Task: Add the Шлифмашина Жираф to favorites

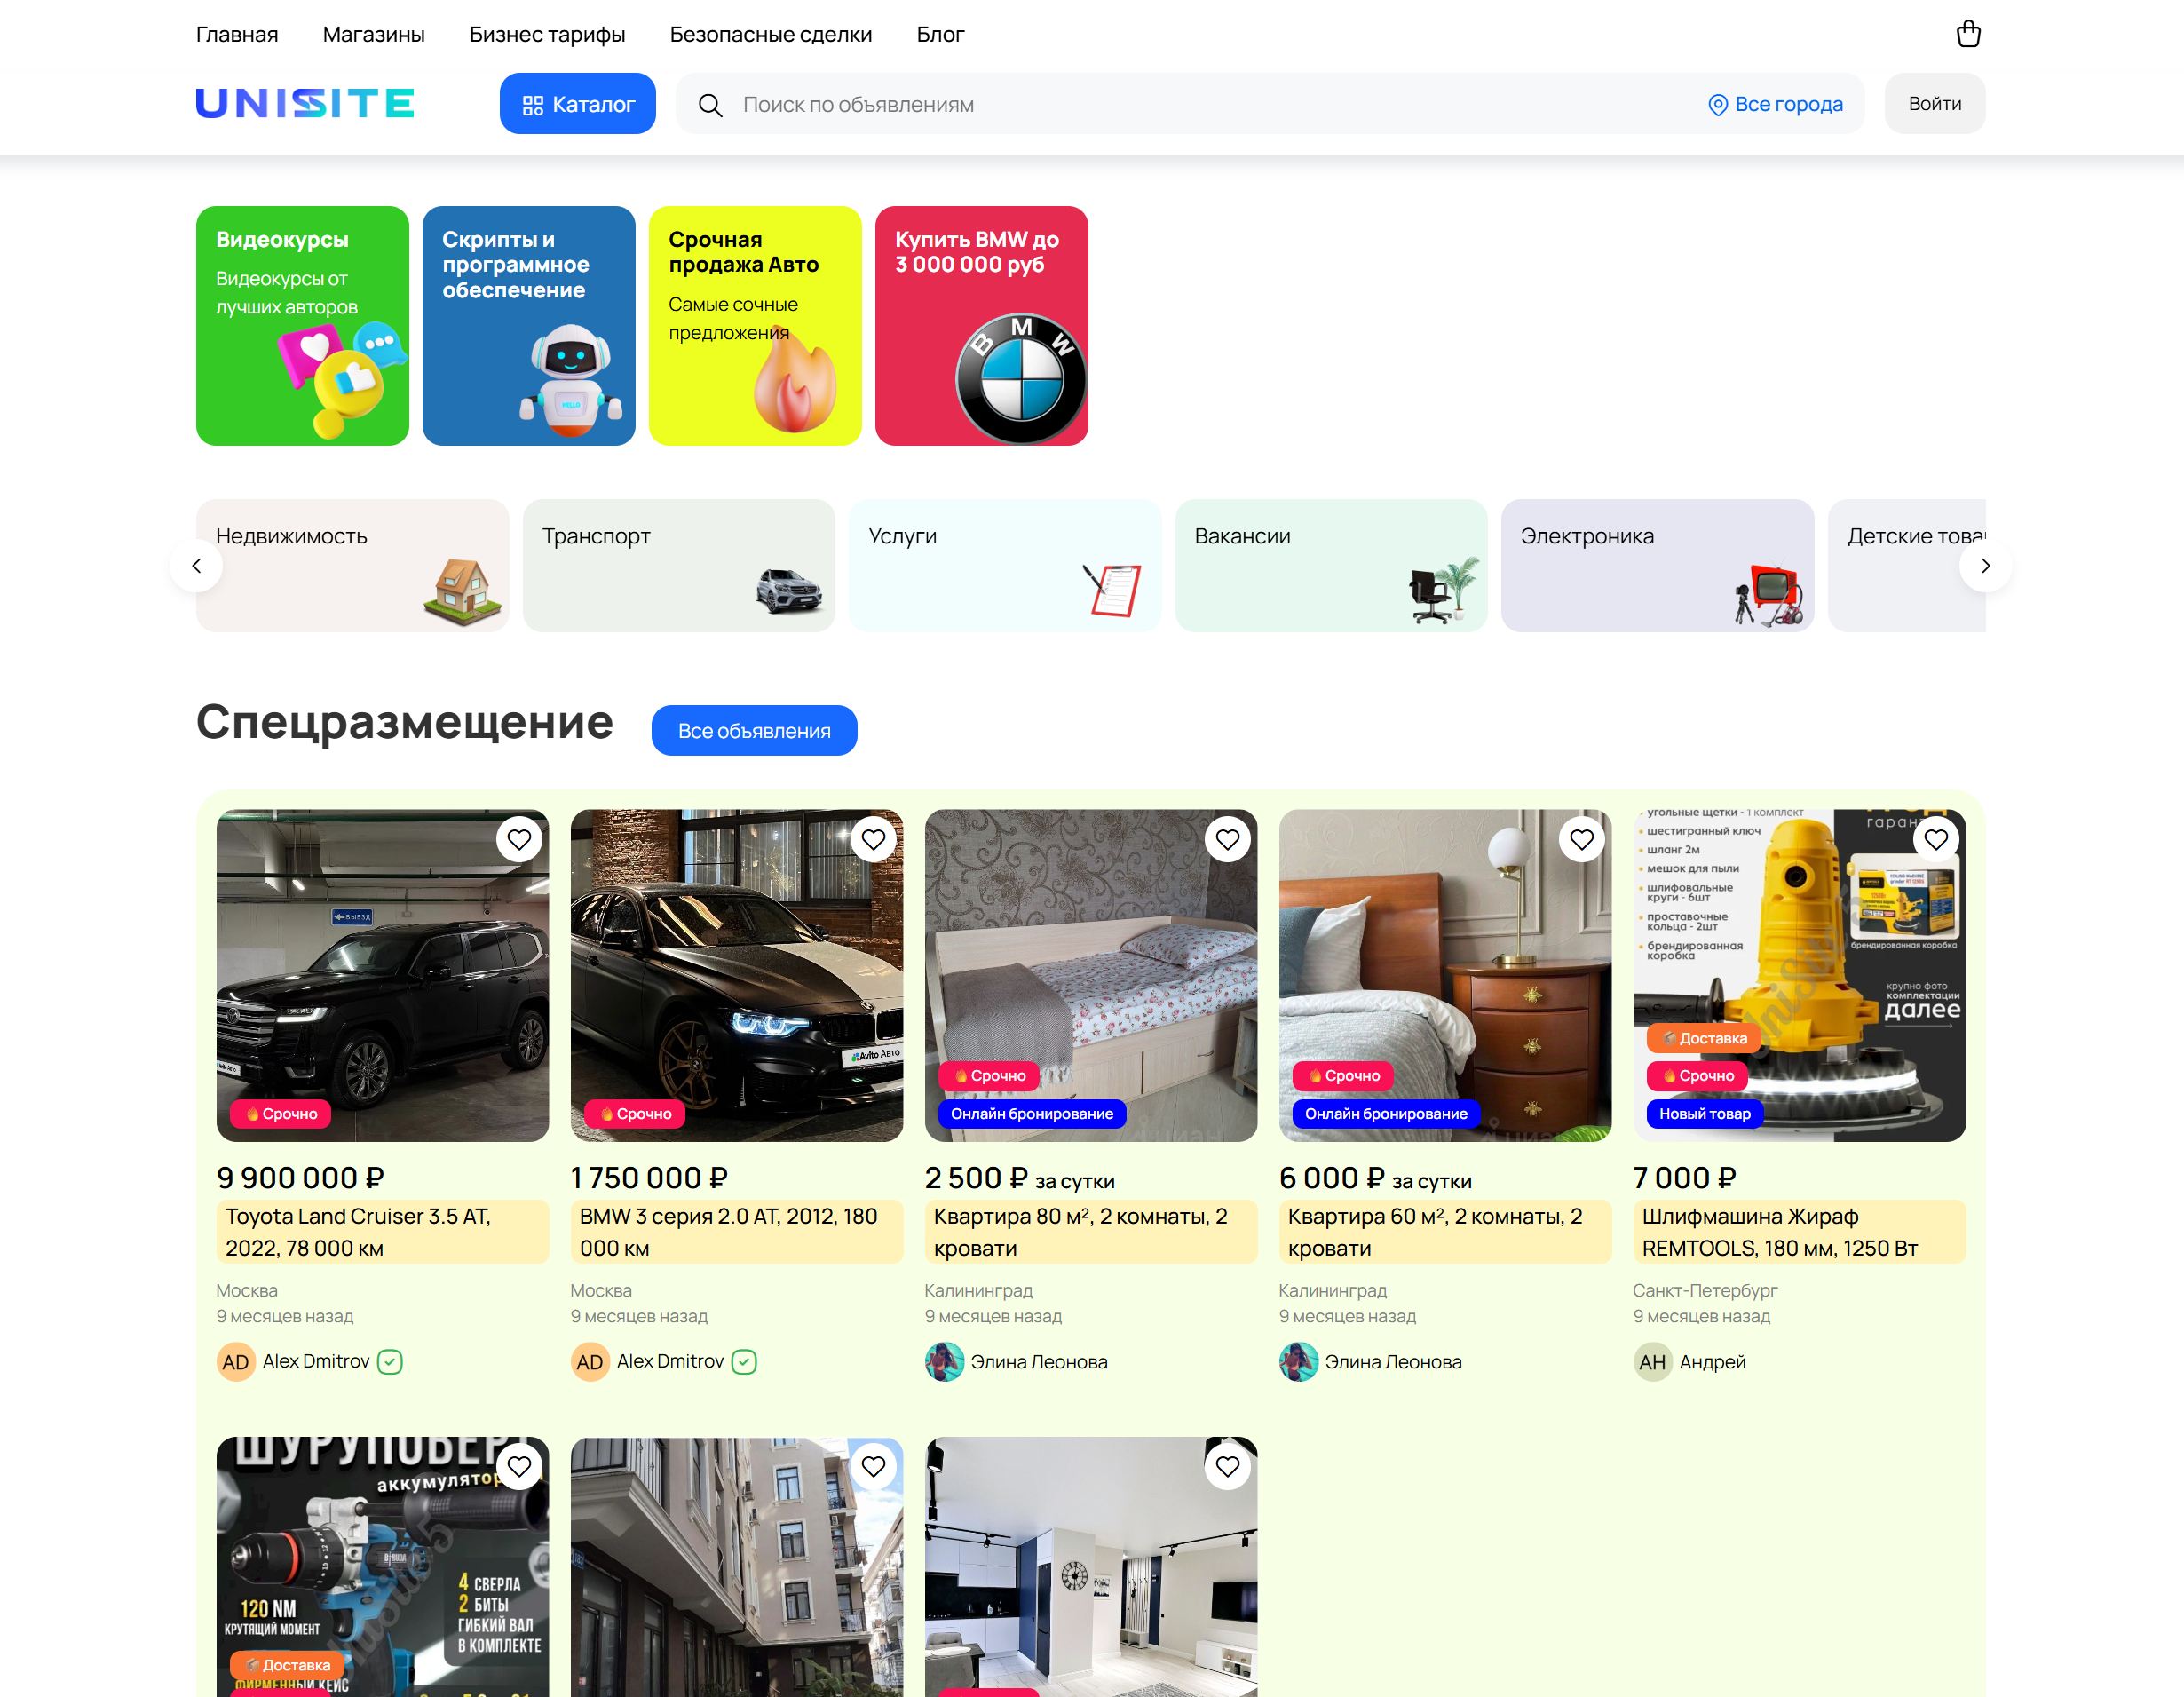Action: click(x=1935, y=840)
